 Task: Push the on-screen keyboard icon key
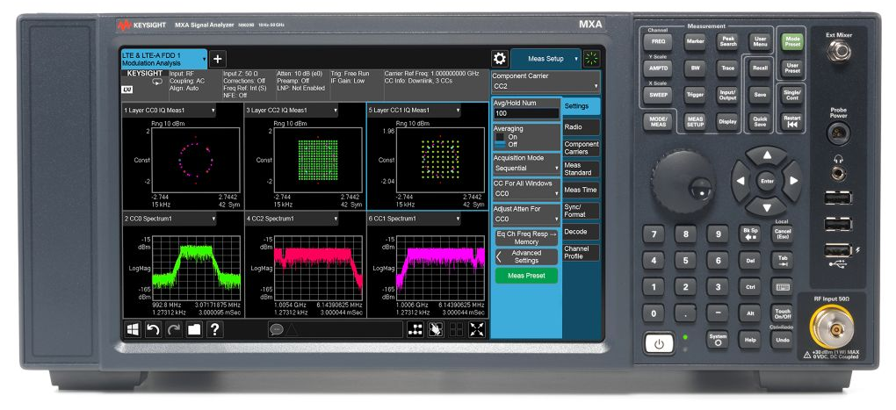pyautogui.click(x=782, y=287)
